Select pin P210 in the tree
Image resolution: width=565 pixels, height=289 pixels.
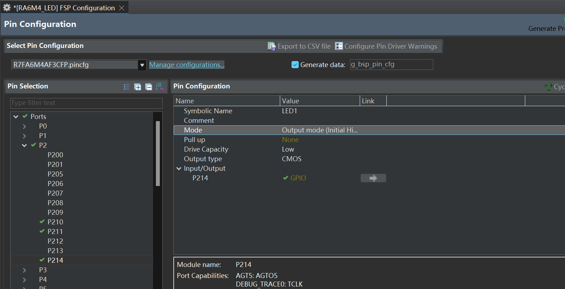55,222
